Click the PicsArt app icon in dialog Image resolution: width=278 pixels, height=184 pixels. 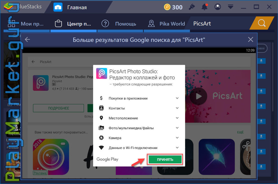click(102, 73)
